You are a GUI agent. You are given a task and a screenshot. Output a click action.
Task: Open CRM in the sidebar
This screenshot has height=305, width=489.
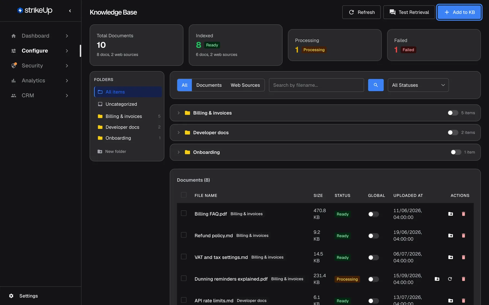[x=40, y=95]
